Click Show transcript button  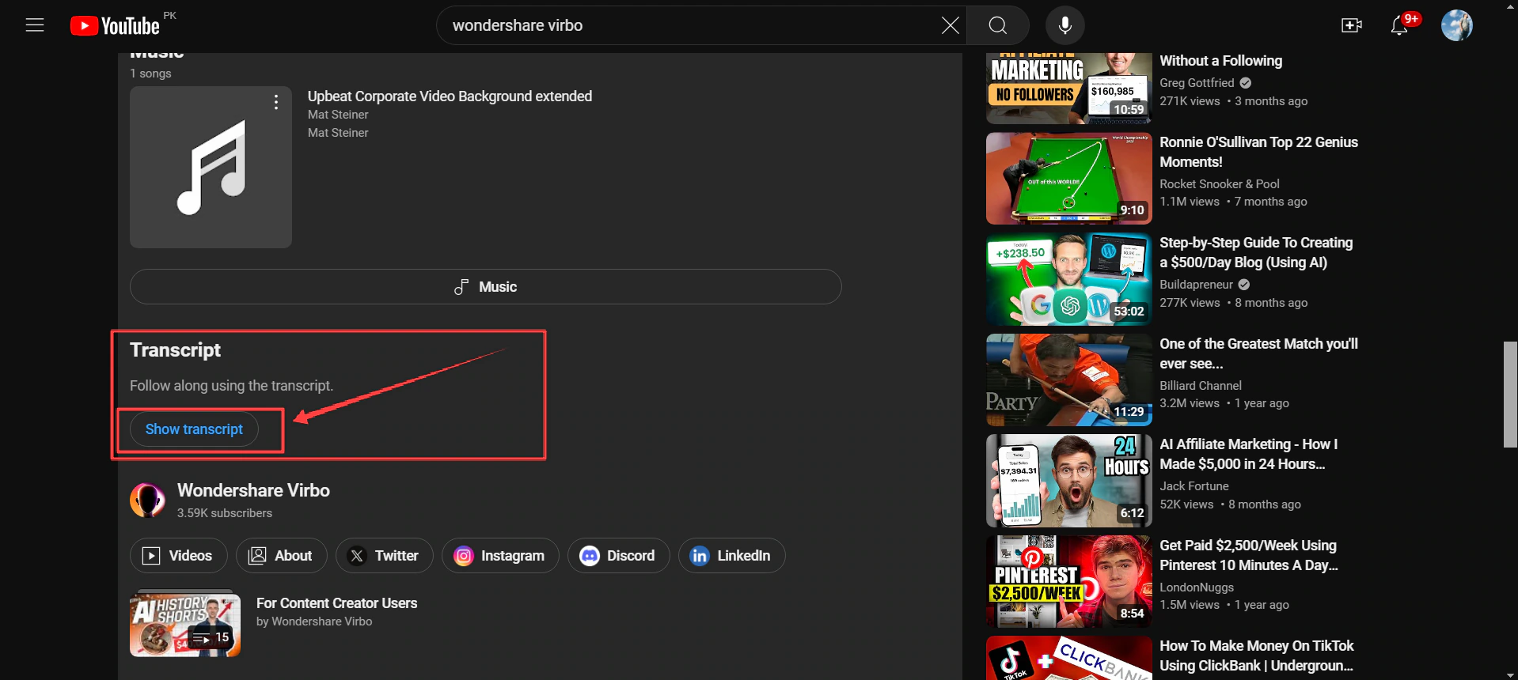(x=194, y=429)
